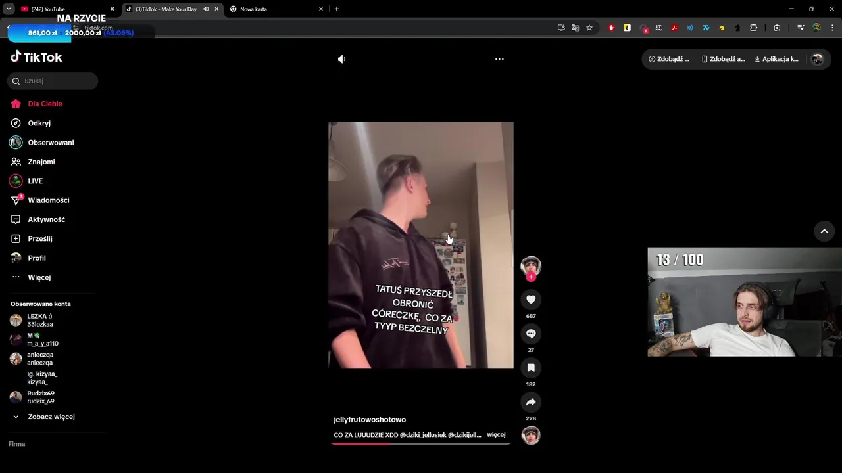Open sound disc avatar below share
The image size is (842, 473).
coord(531,435)
